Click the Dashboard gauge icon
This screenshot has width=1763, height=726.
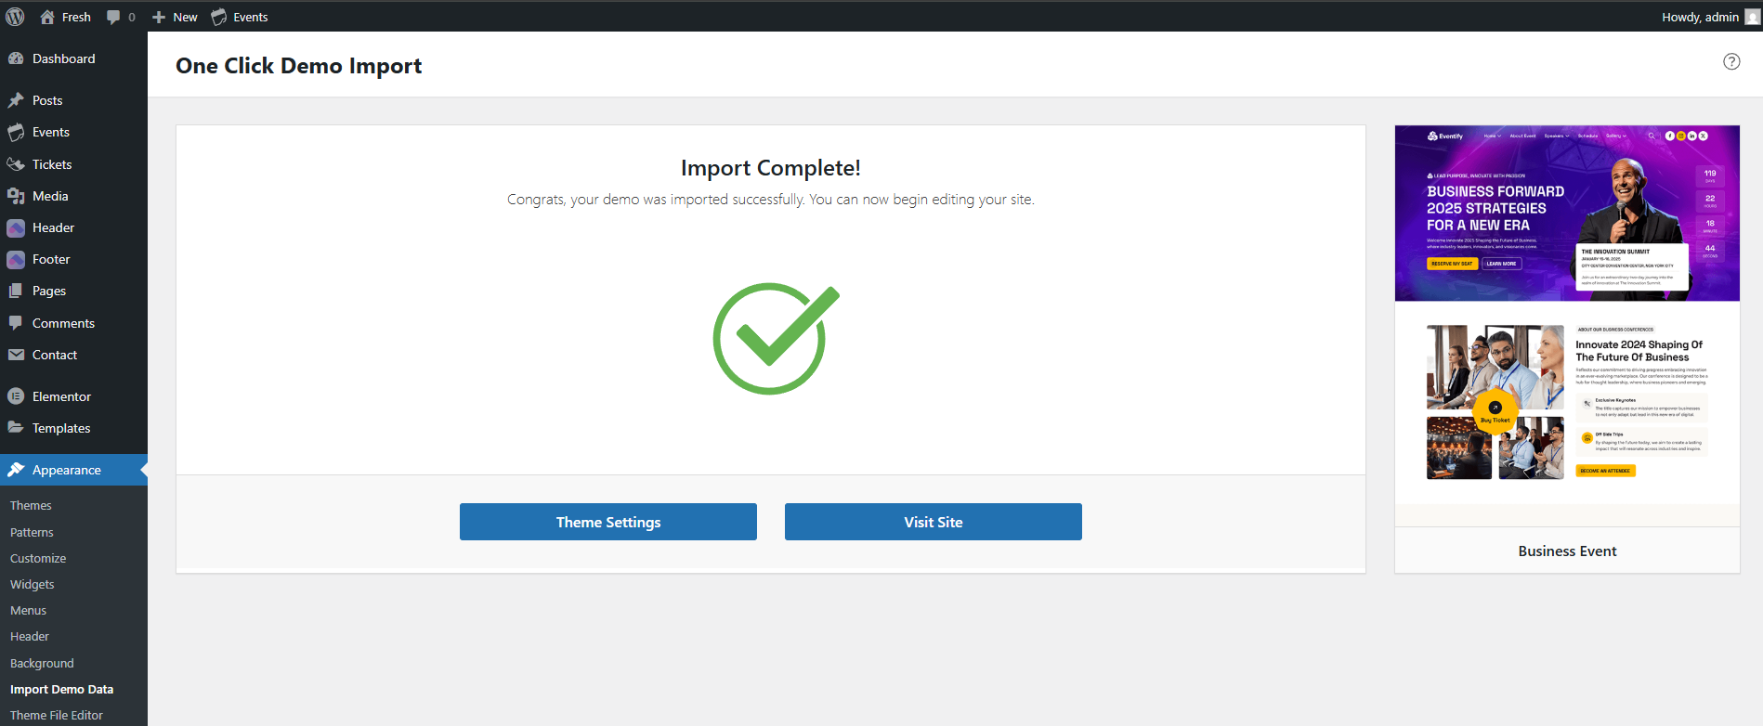click(x=16, y=58)
